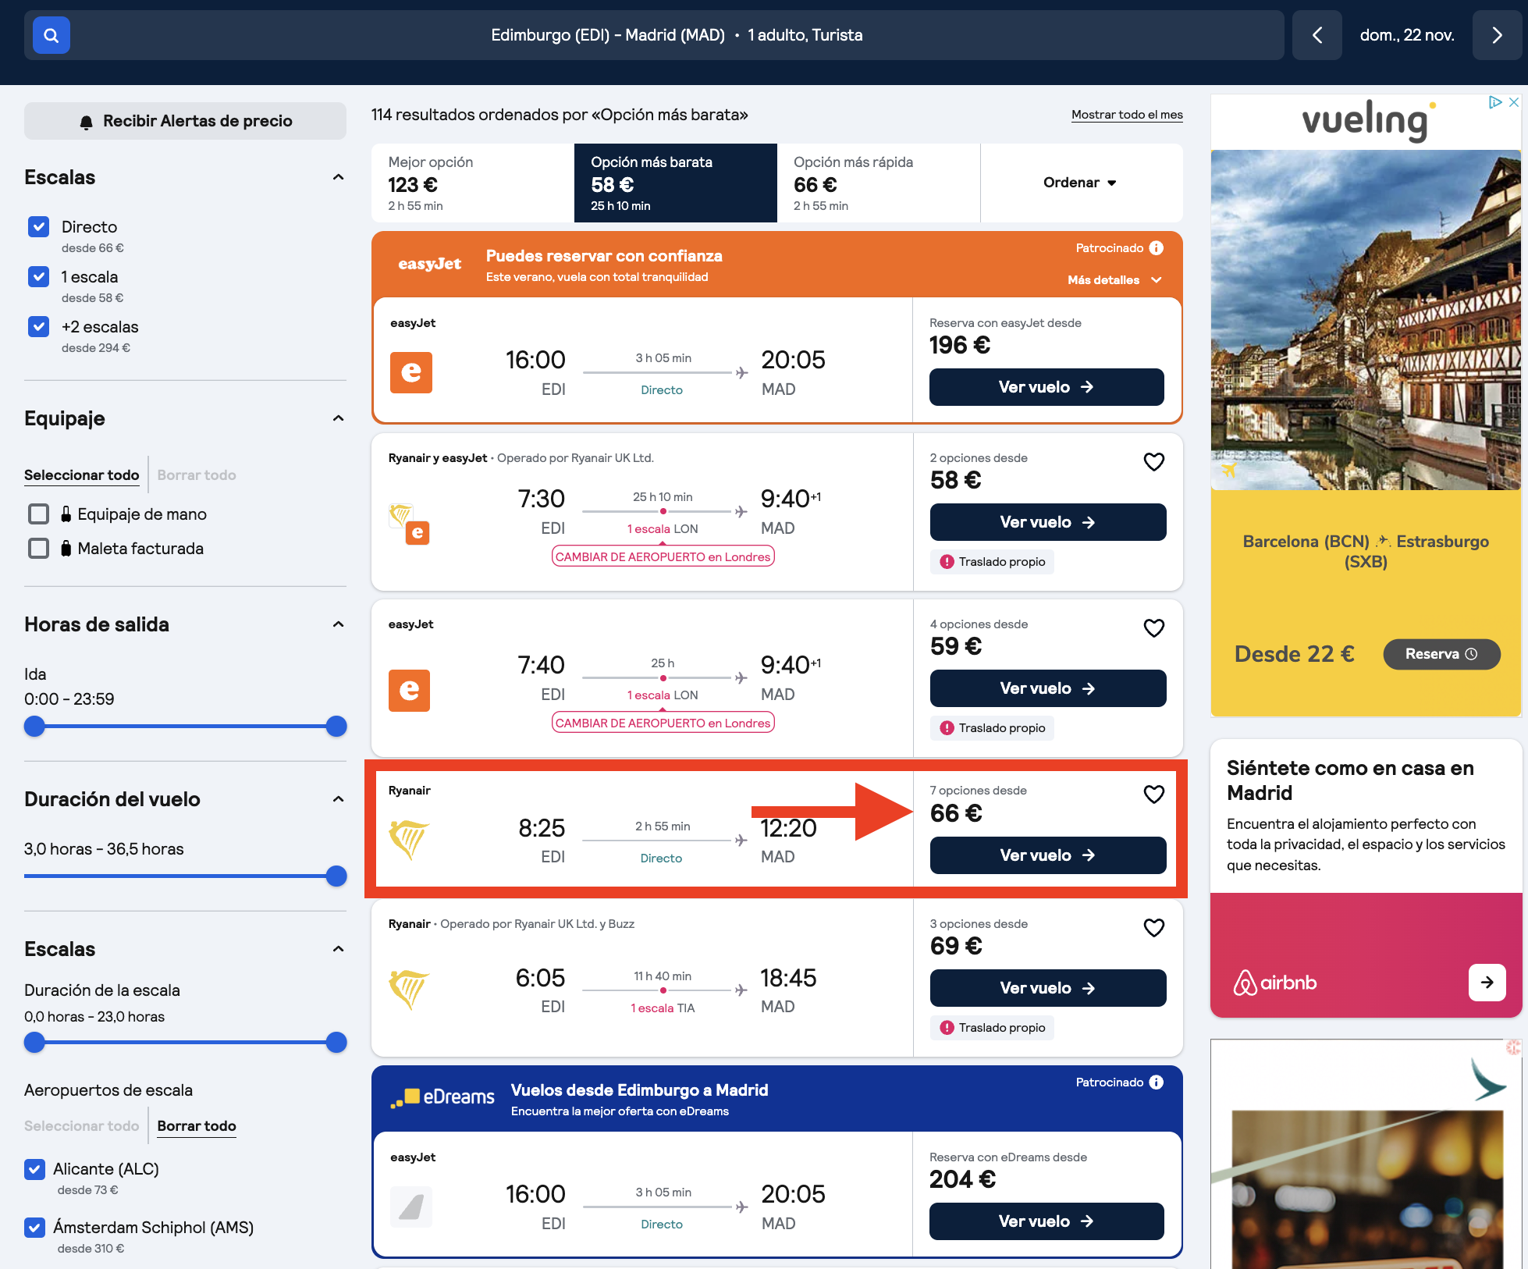Open the blue search magnifier icon
1528x1269 pixels.
coord(52,35)
